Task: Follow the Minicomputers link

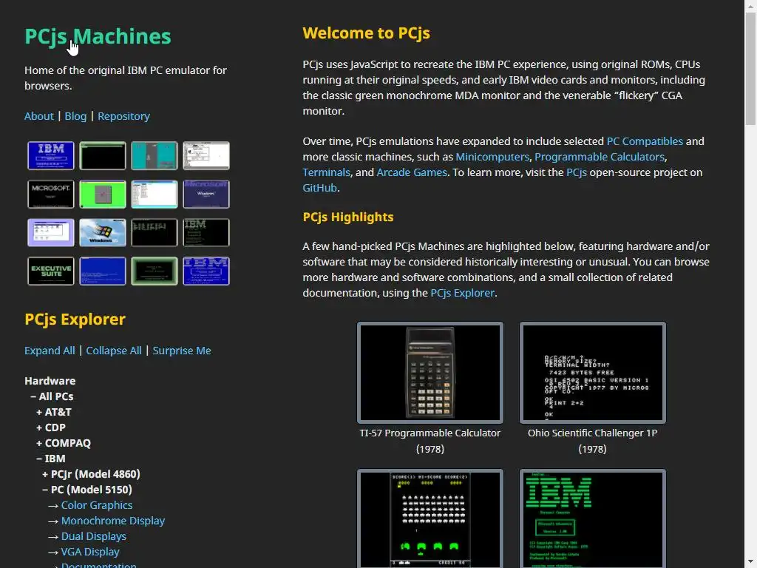Action: coord(492,157)
